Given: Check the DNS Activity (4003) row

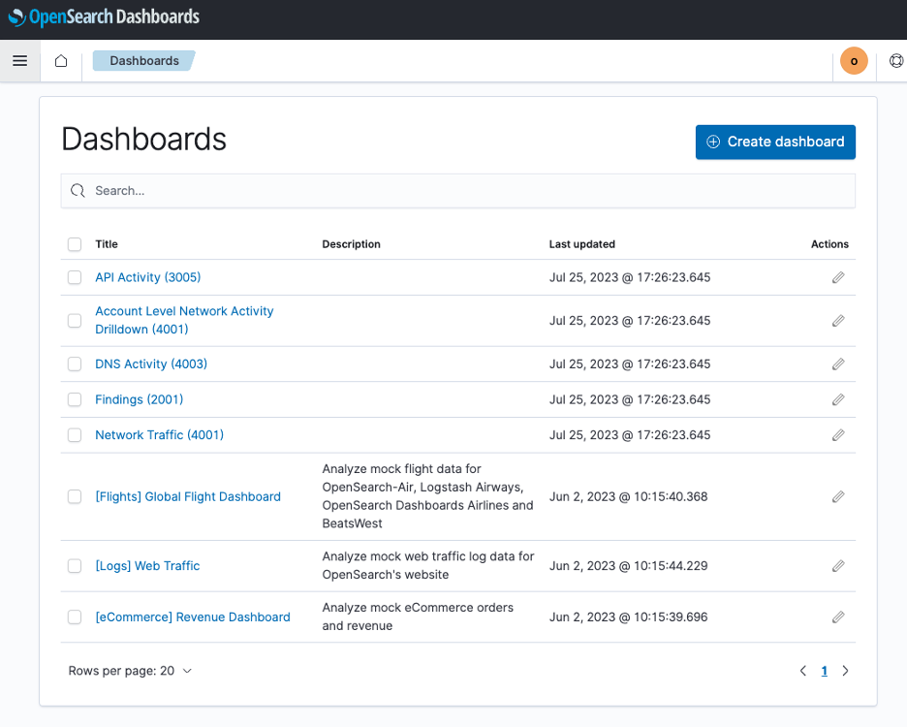Looking at the screenshot, I should click(75, 364).
